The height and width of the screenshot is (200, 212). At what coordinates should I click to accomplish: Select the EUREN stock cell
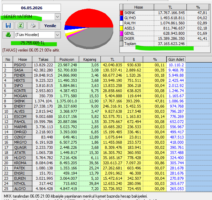pyautogui.click(x=23, y=178)
